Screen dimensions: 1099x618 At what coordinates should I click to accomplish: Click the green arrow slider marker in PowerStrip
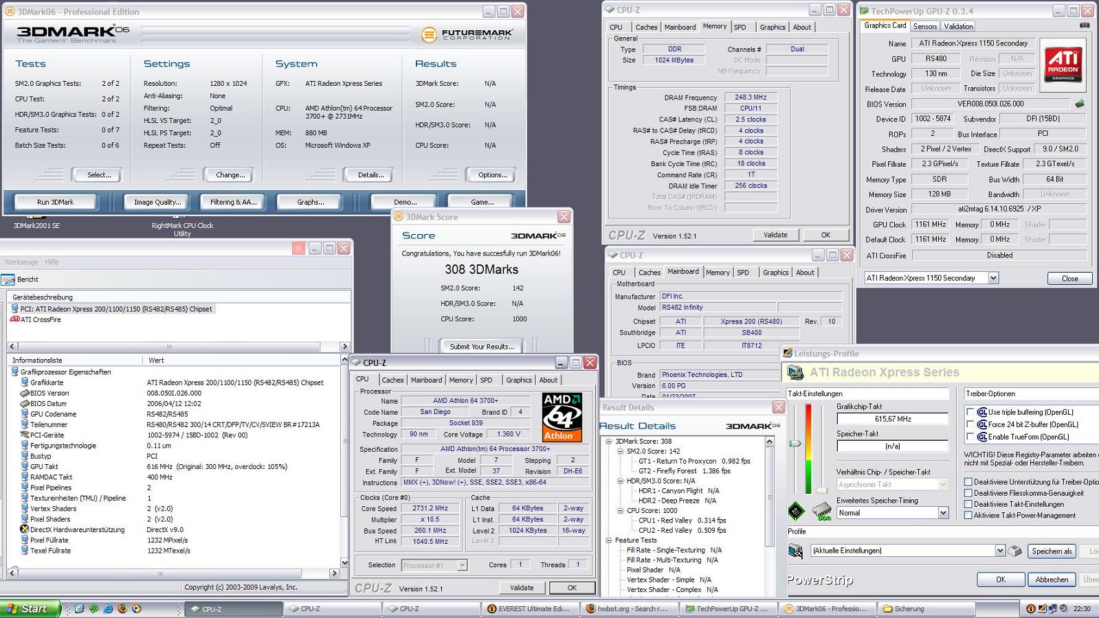point(795,444)
